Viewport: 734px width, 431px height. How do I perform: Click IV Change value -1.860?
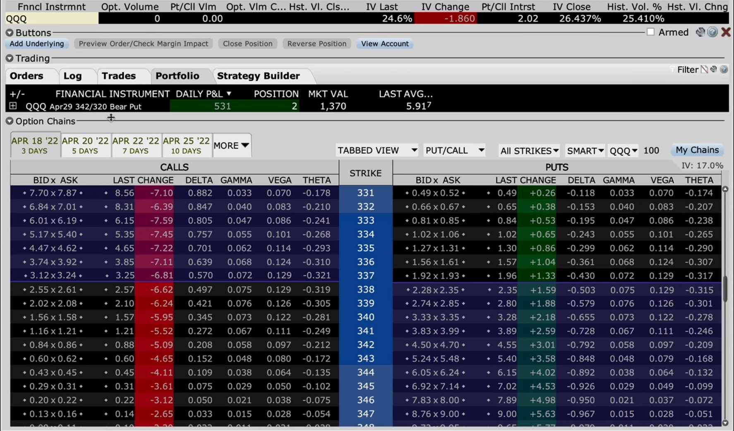point(446,19)
